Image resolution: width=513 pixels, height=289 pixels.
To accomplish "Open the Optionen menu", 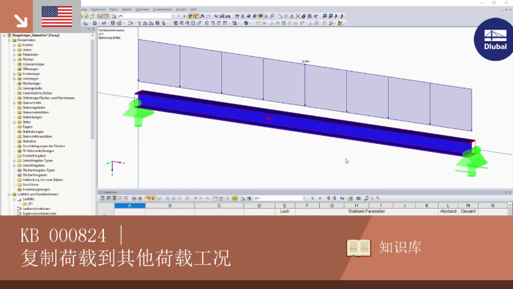I will click(142, 9).
